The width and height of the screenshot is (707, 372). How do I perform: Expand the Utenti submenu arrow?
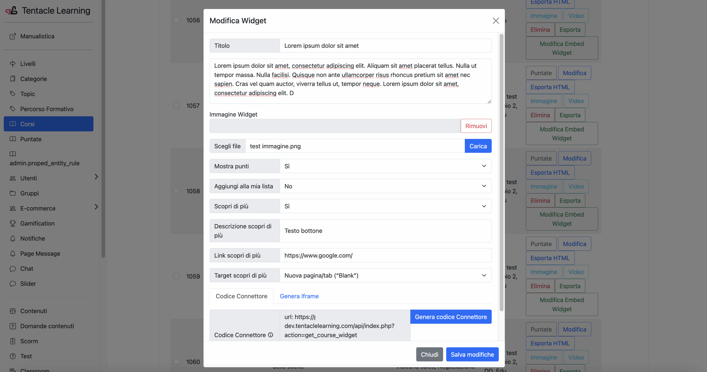[x=96, y=177]
